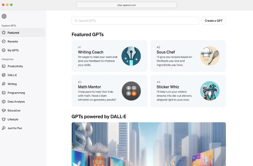Open the Math Mentor title

(89, 87)
